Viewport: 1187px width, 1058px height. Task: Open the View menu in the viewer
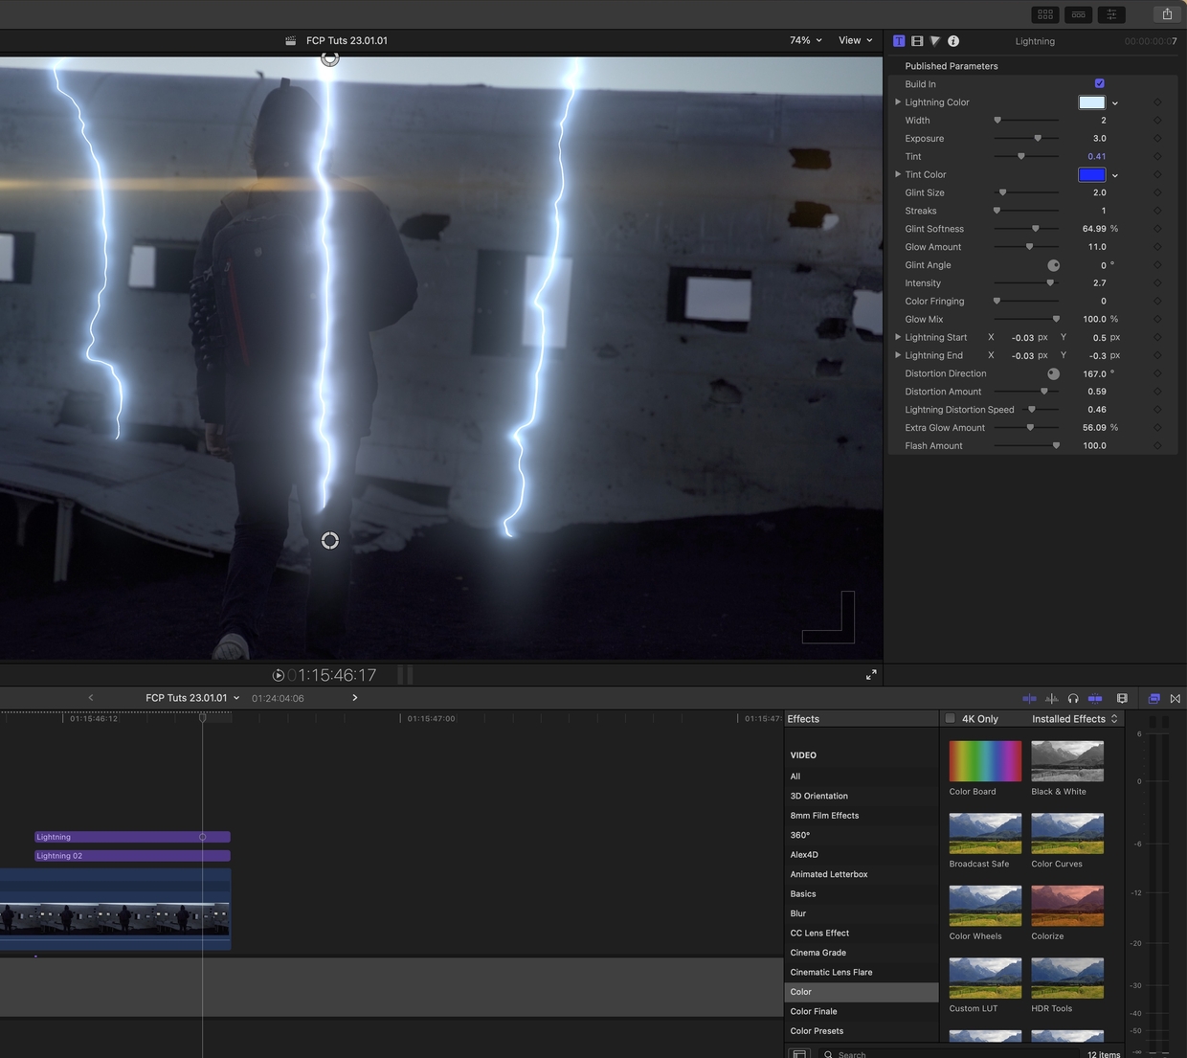click(x=853, y=40)
